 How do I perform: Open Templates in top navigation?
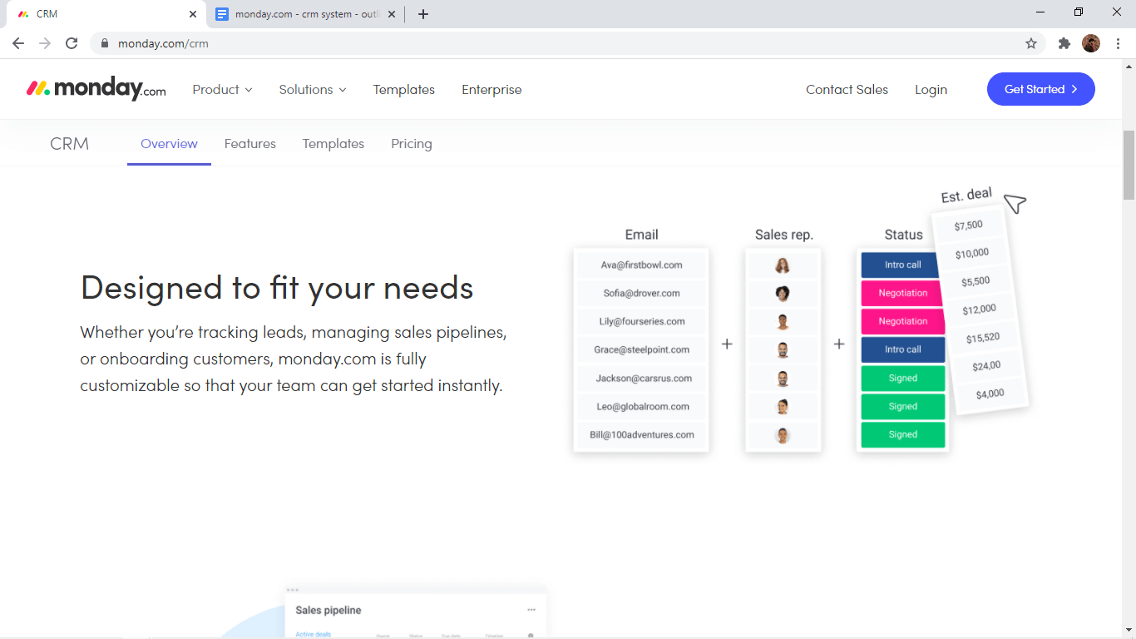403,89
